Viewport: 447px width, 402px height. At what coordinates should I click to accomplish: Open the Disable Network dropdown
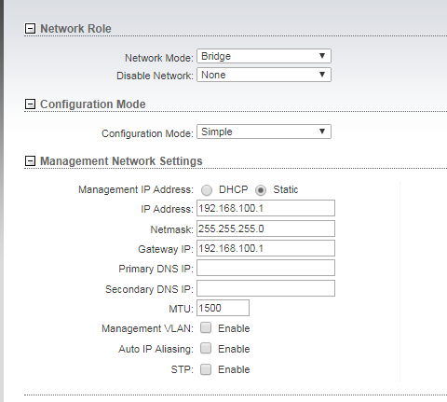[x=264, y=75]
